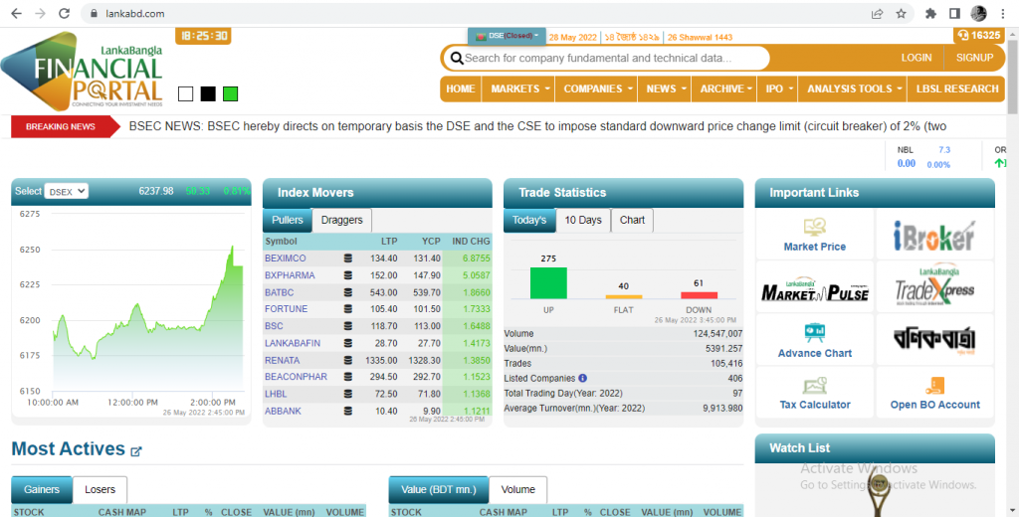Viewport: 1019px width, 517px height.
Task: Click the SIGNUP button
Action: 975,58
